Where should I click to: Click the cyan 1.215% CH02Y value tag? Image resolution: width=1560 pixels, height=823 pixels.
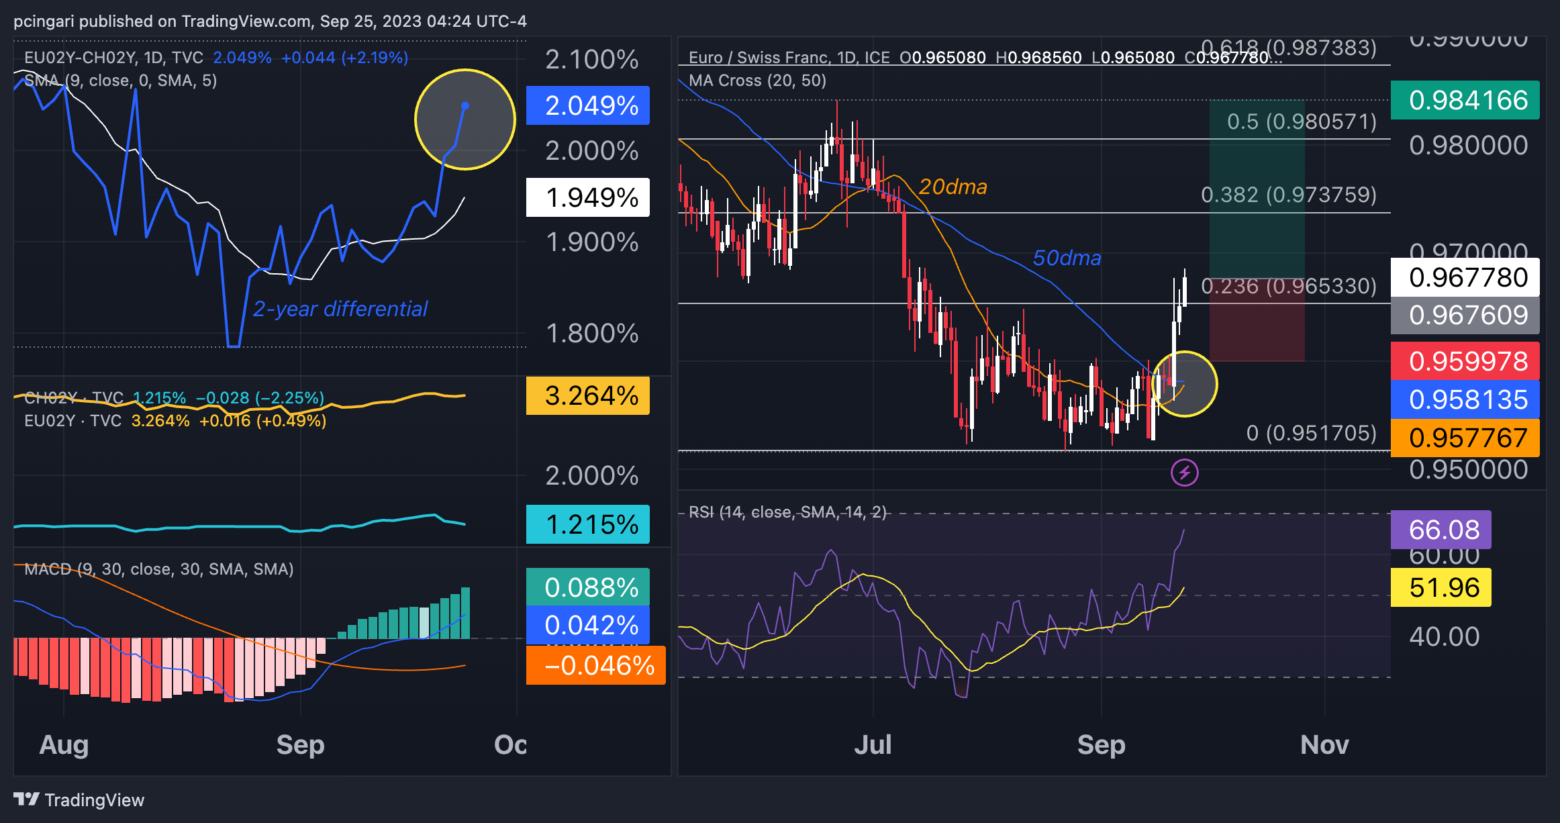click(588, 524)
